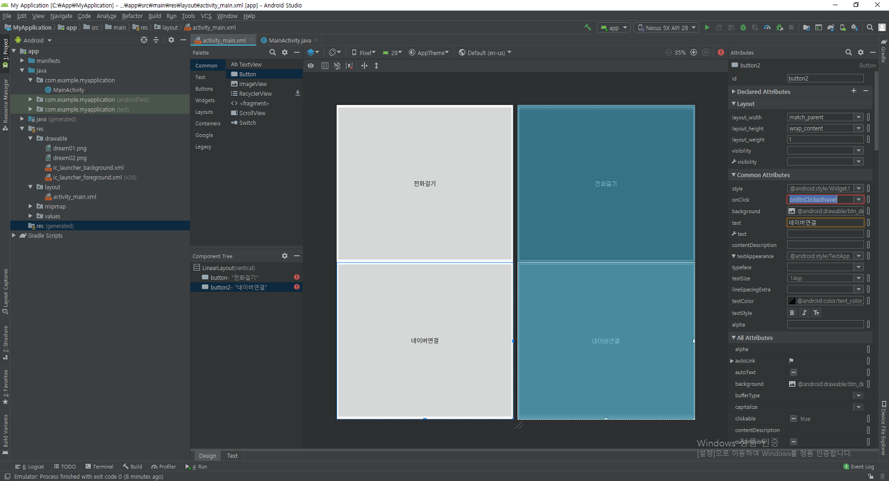Viewport: 889px width, 481px height.
Task: Click scroll-from-source target icon in Project panel
Action: 144,40
